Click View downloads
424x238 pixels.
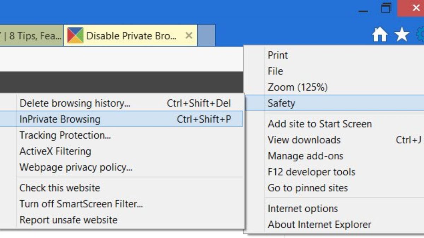[x=304, y=140]
